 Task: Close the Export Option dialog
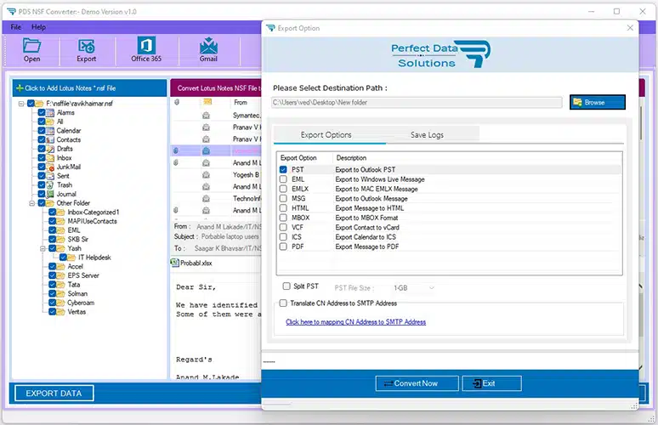[630, 28]
